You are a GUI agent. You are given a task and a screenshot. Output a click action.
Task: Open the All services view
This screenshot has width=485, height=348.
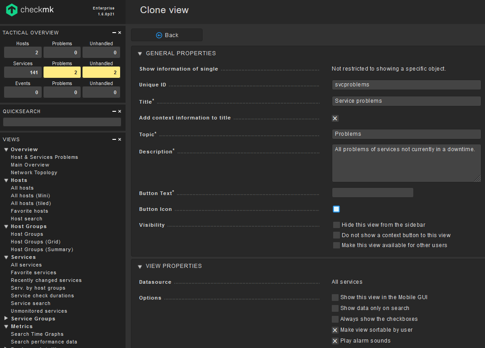[26, 265]
